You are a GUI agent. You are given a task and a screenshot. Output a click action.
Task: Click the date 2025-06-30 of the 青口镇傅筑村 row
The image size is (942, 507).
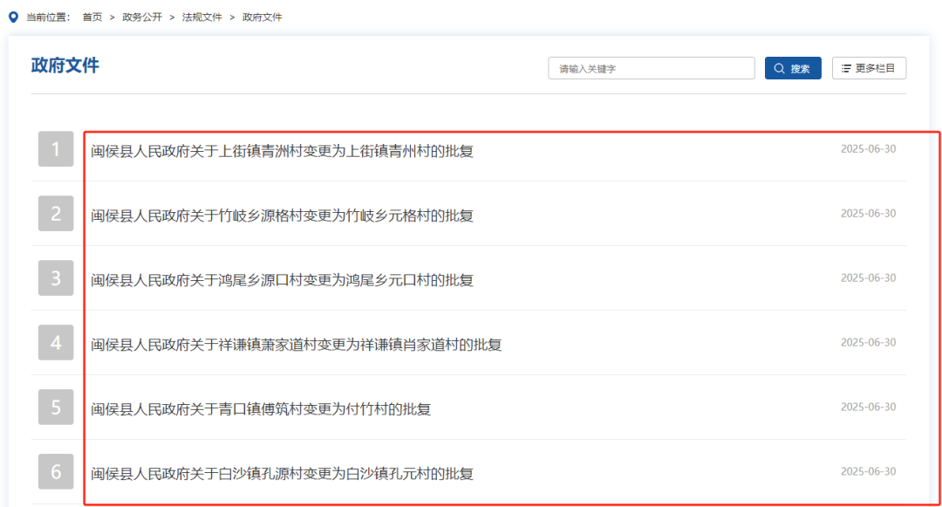tap(868, 408)
